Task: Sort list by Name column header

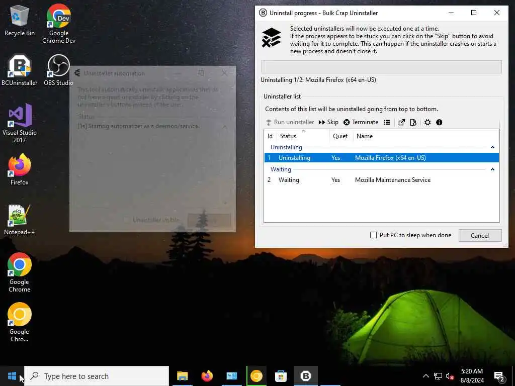Action: 365,136
